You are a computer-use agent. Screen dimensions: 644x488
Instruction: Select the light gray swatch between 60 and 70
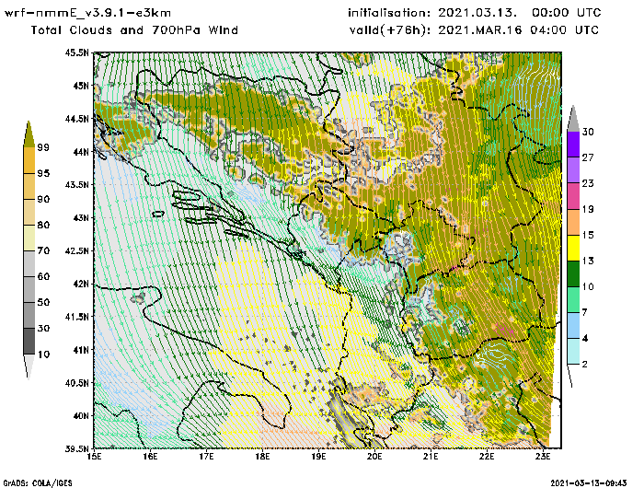click(x=29, y=263)
